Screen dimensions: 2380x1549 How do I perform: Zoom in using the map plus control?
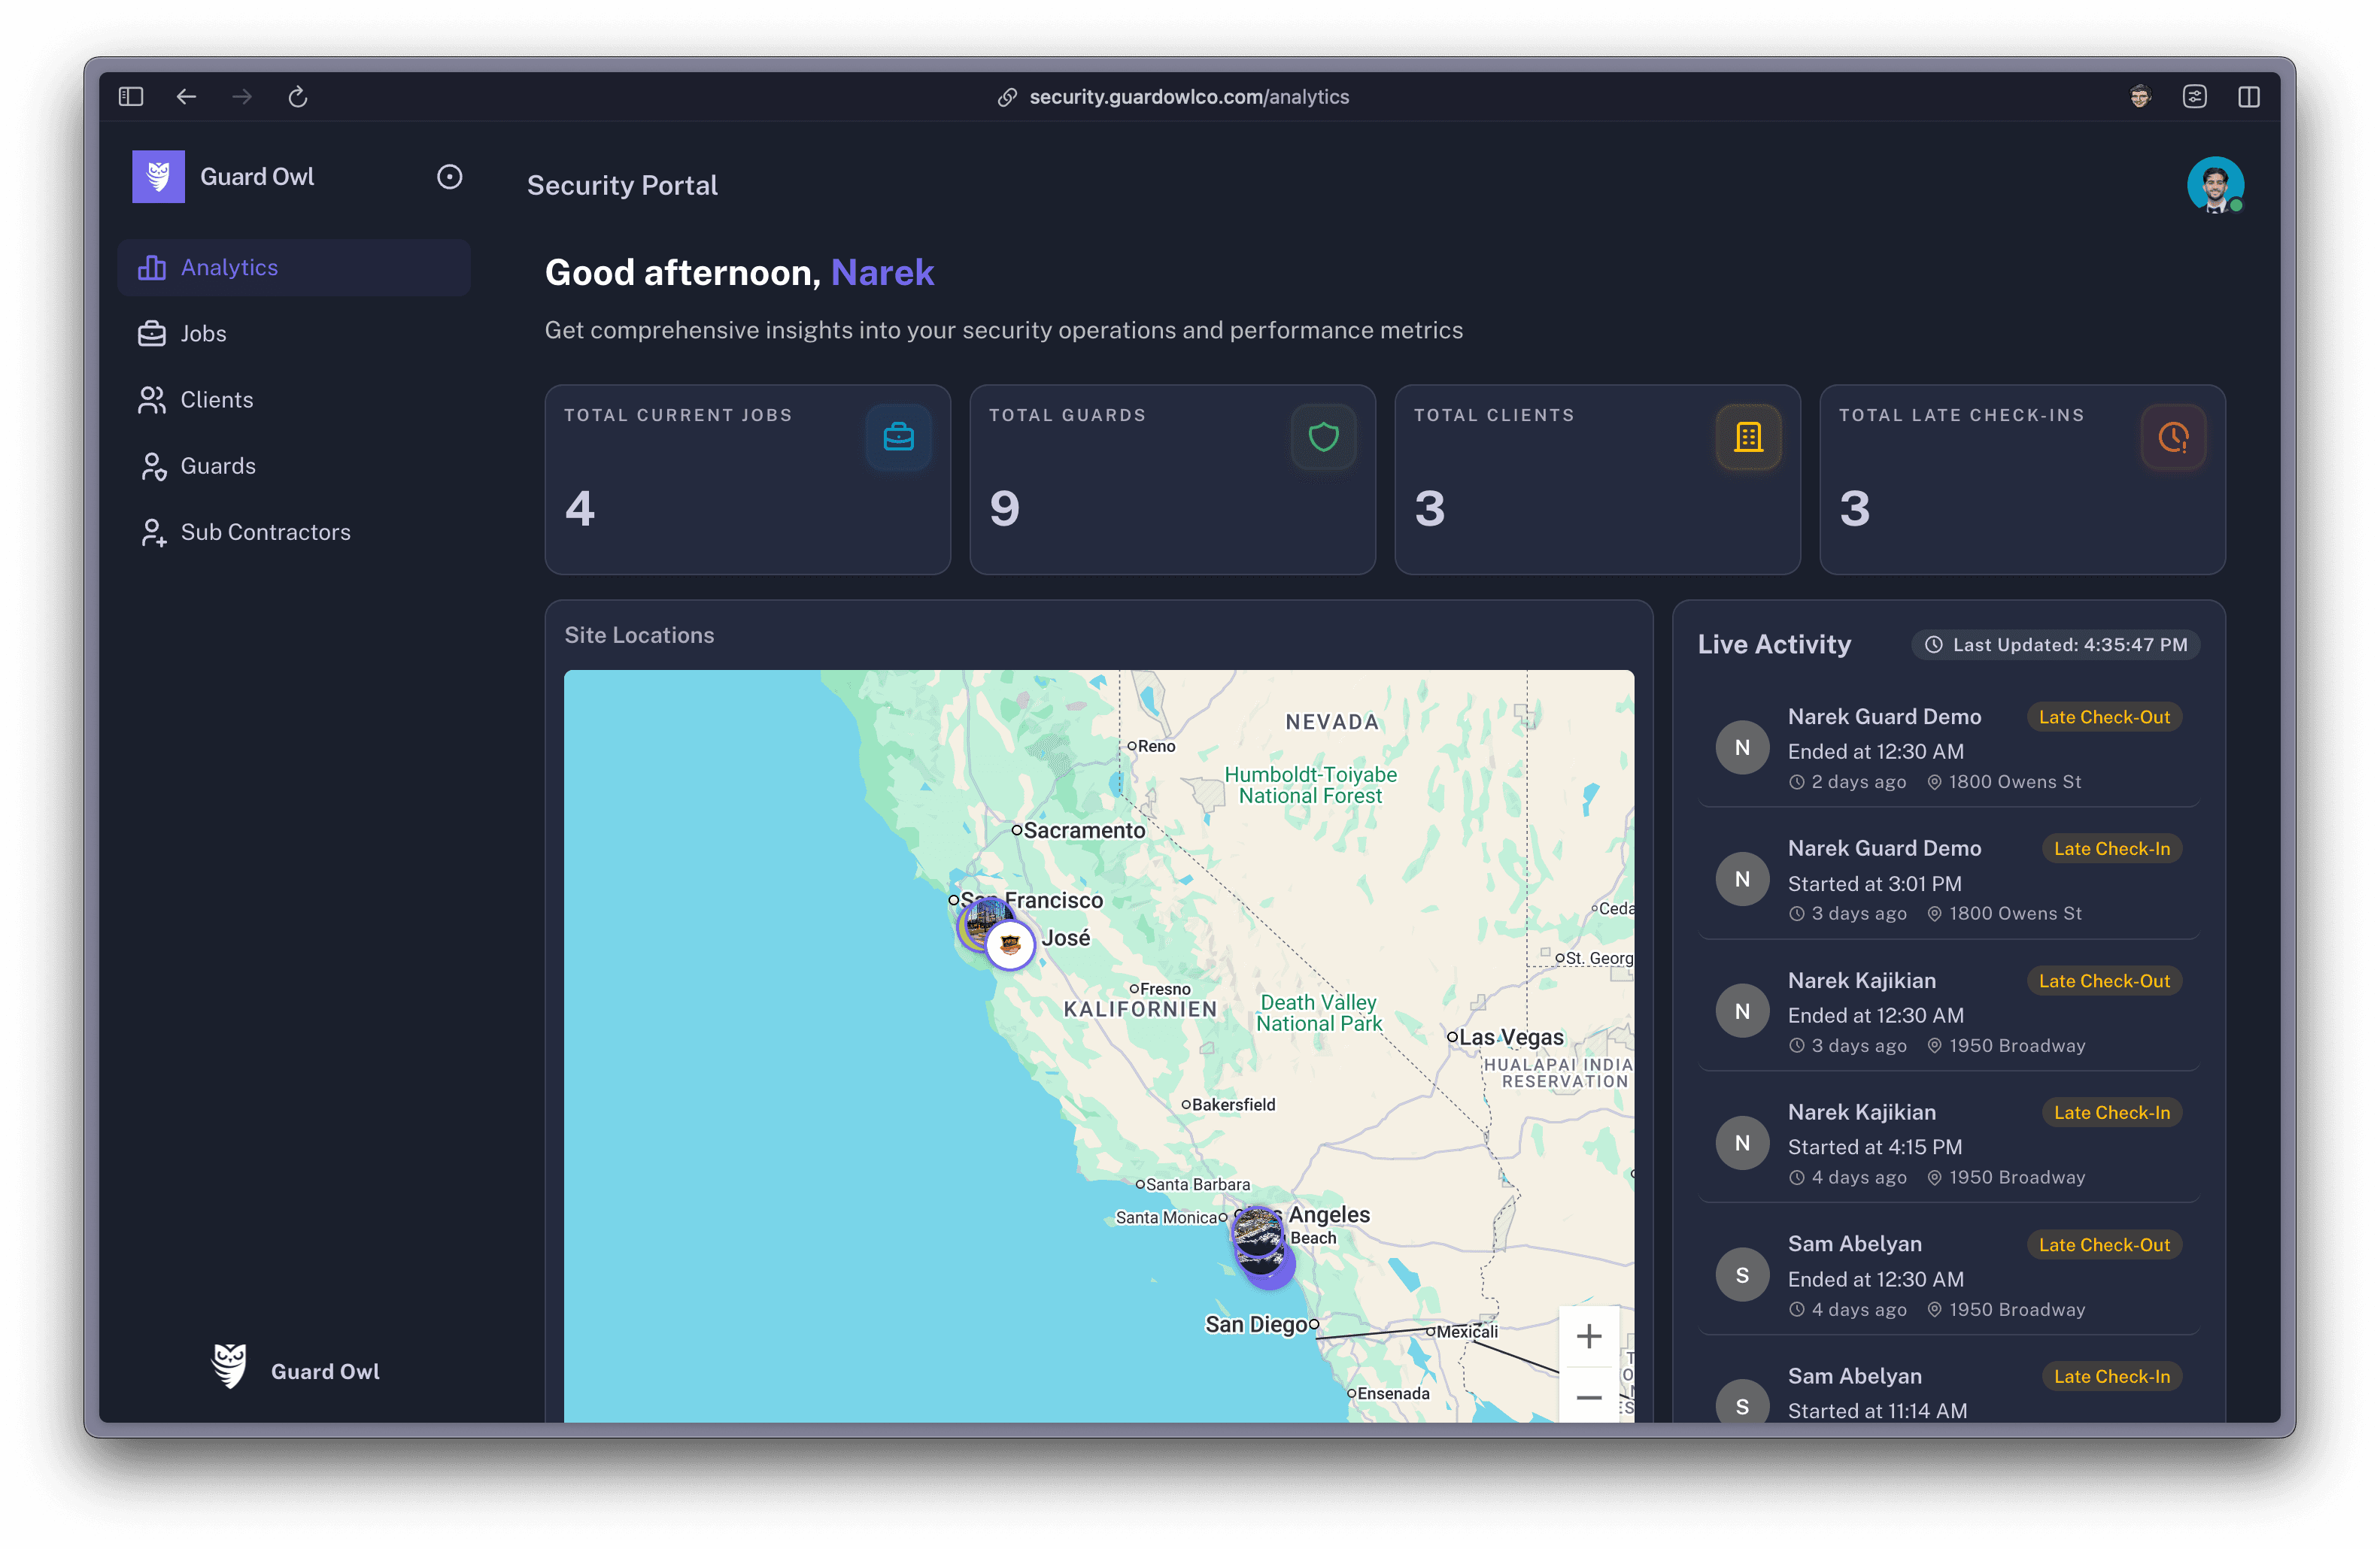pyautogui.click(x=1589, y=1335)
